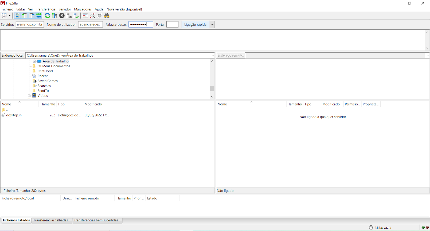Viewport: 430px width, 231px height.
Task: Click the Ficheiro remoto queue column header
Action: (x=94, y=198)
